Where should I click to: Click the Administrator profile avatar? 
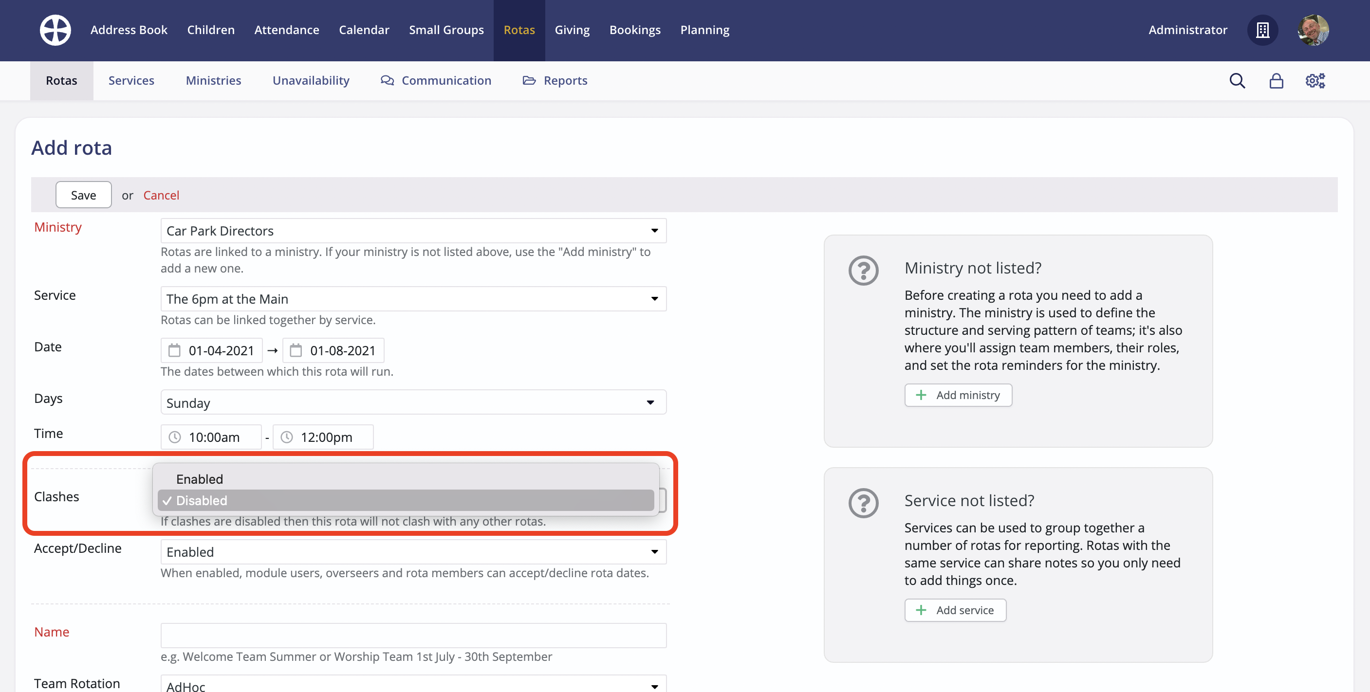coord(1312,30)
